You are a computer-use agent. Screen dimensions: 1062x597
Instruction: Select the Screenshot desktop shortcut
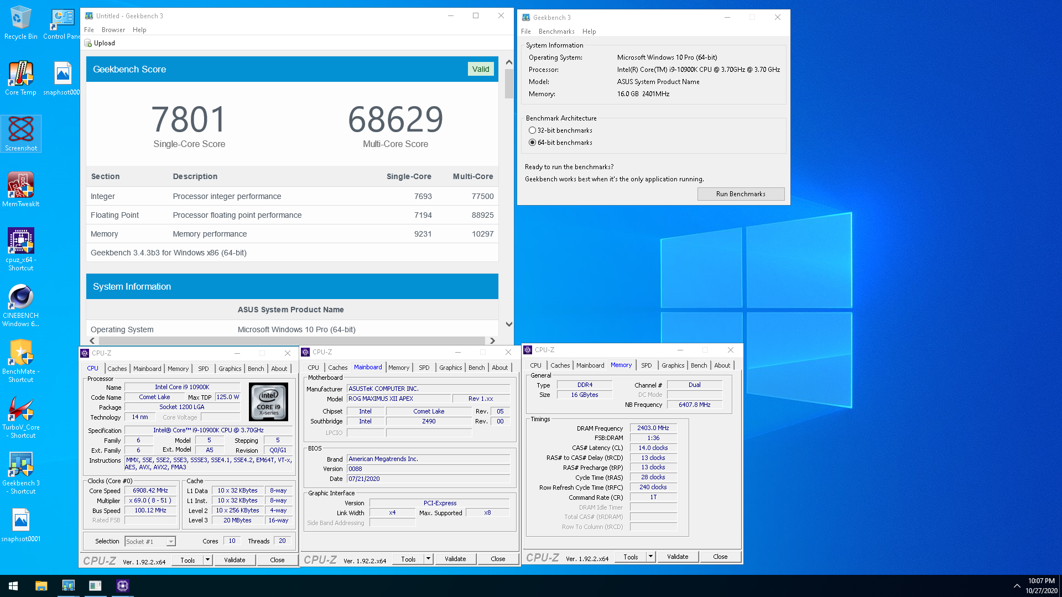coord(21,134)
